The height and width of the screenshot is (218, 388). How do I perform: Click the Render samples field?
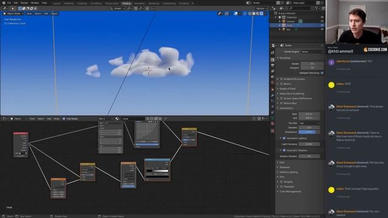(x=312, y=64)
